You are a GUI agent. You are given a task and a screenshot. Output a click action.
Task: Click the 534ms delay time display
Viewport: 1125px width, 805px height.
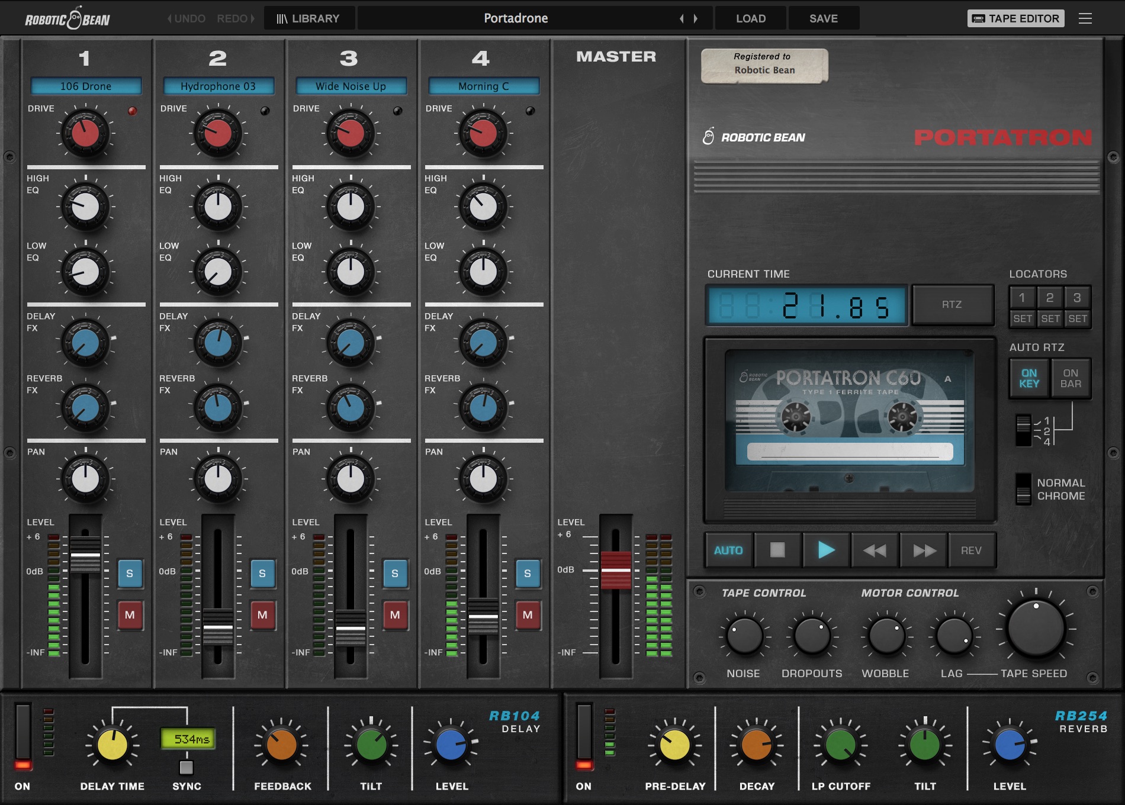[187, 739]
